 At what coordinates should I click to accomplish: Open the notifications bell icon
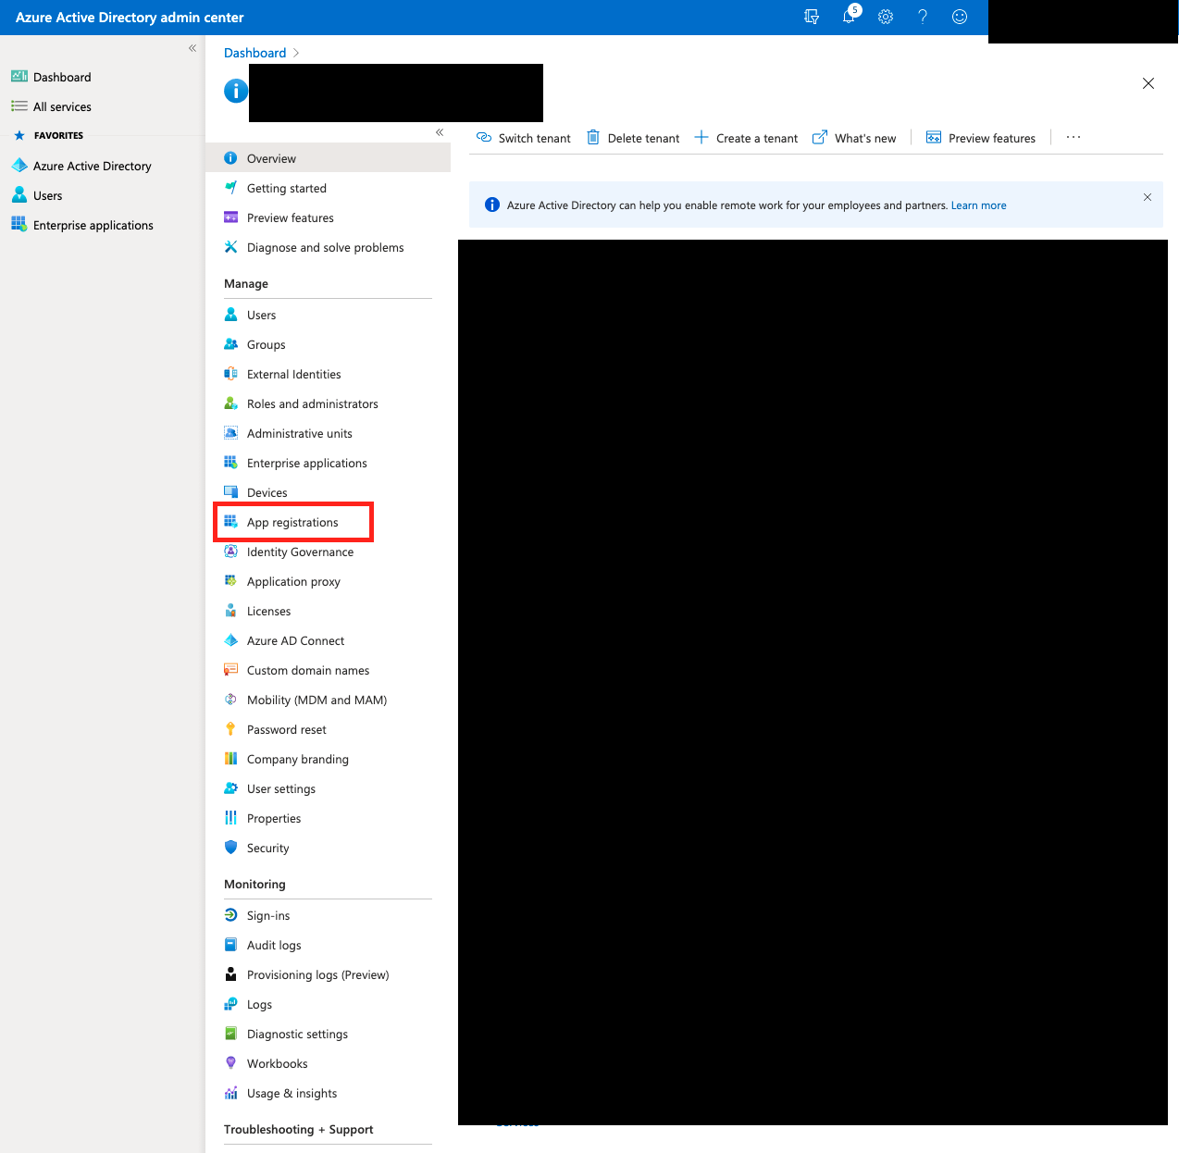click(x=849, y=17)
